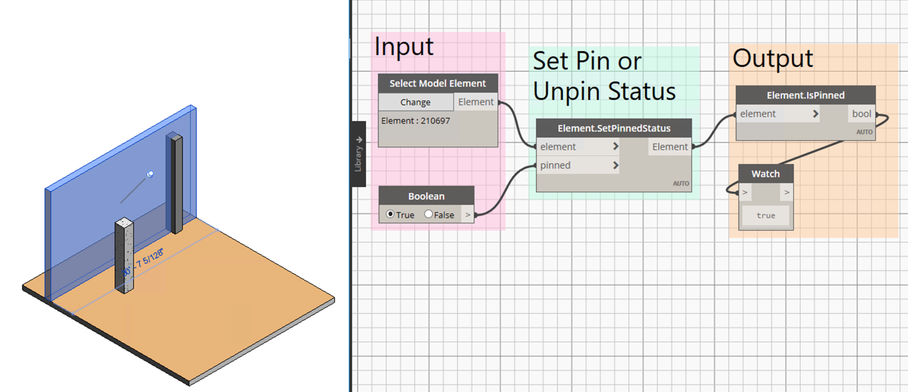Click the bool output port on Element.IsPinned
This screenshot has height=392, width=908.
click(878, 113)
